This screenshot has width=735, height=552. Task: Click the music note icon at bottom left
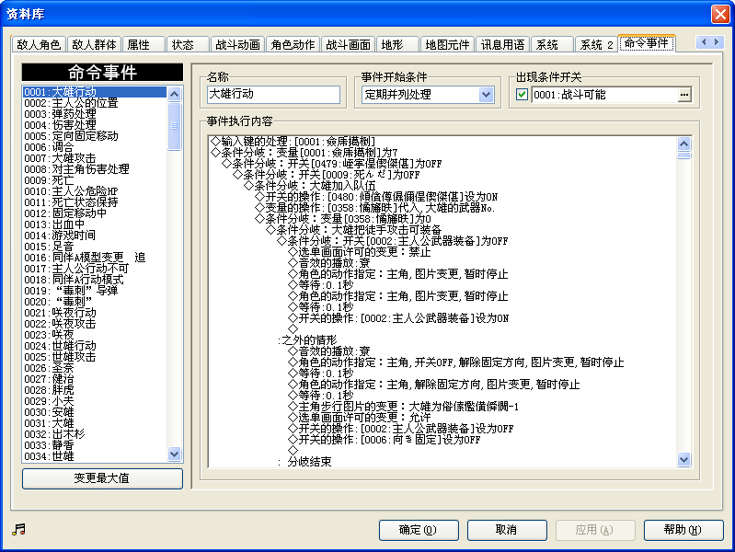point(18,529)
